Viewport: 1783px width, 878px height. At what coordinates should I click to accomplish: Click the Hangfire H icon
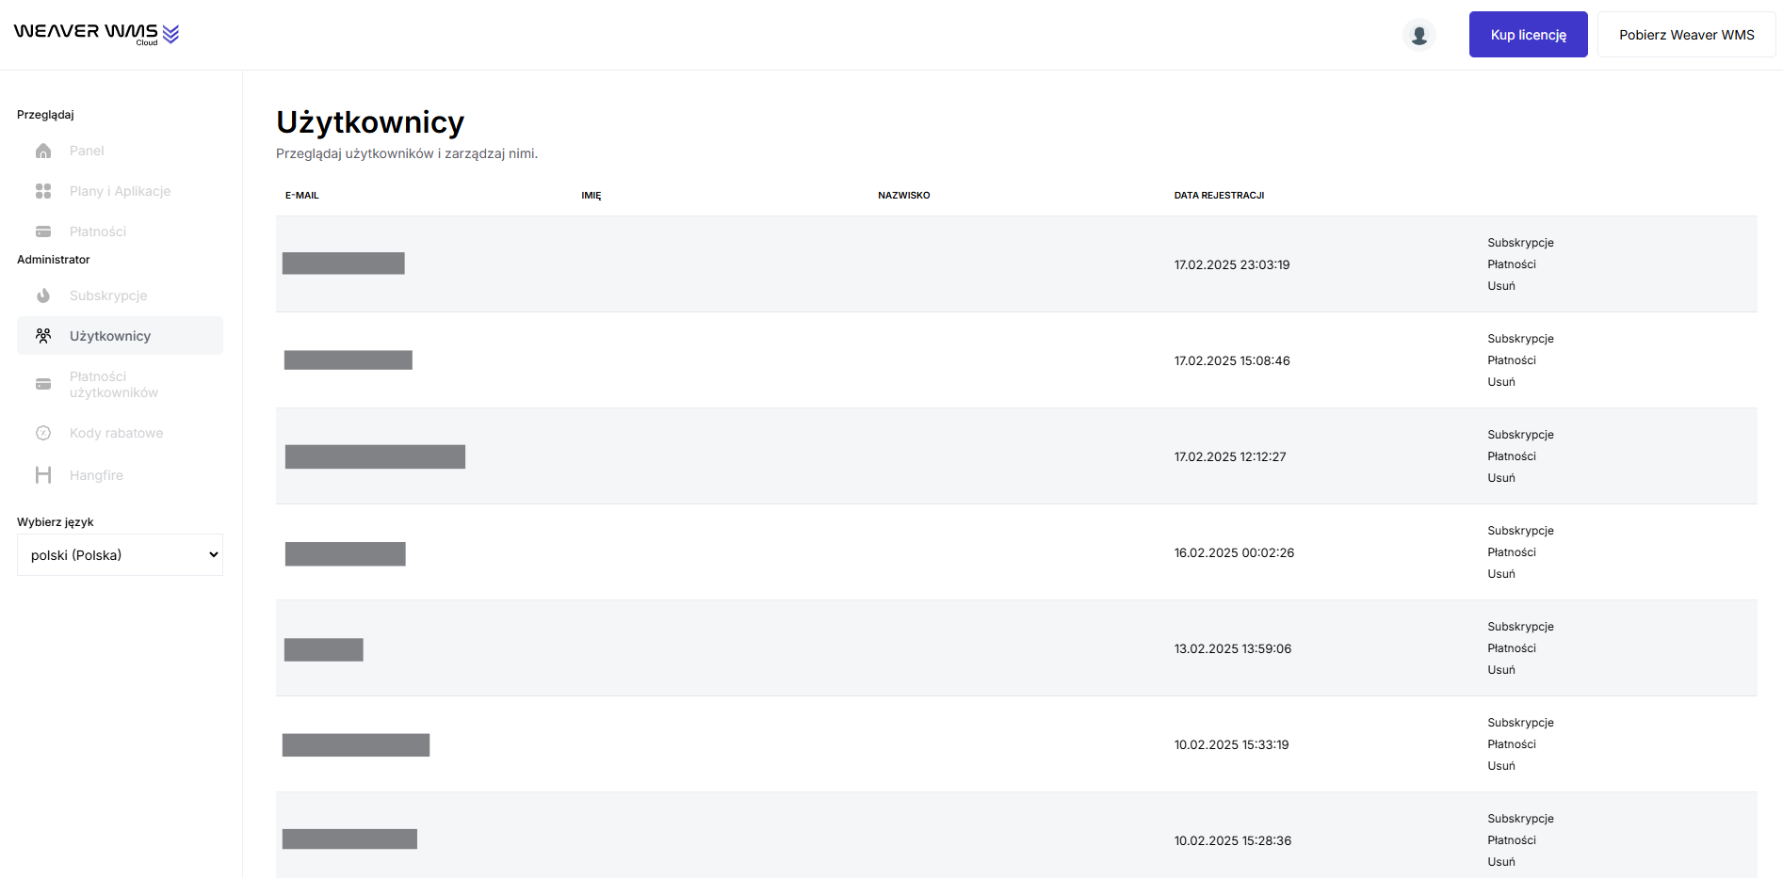[x=43, y=475]
